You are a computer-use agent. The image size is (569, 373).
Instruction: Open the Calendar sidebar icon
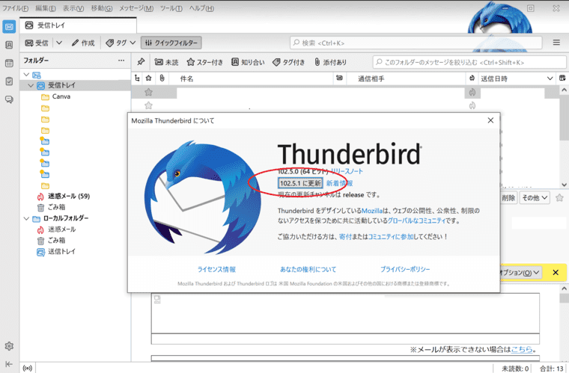(9, 63)
